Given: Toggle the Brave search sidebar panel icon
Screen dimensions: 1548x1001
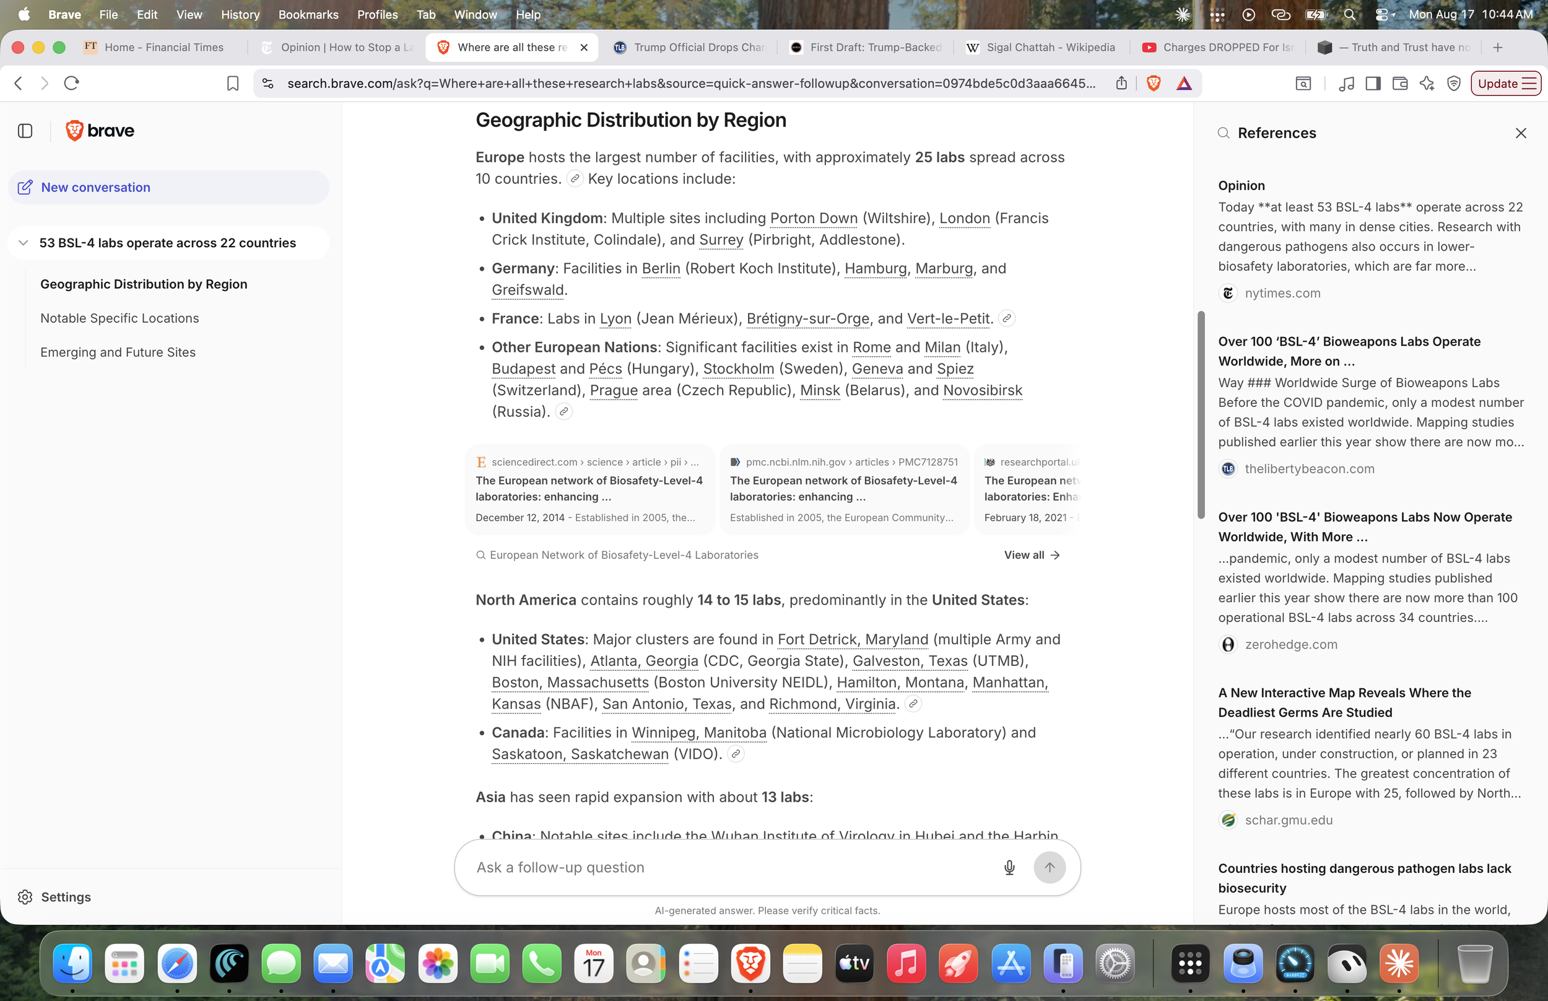Looking at the screenshot, I should click(25, 131).
